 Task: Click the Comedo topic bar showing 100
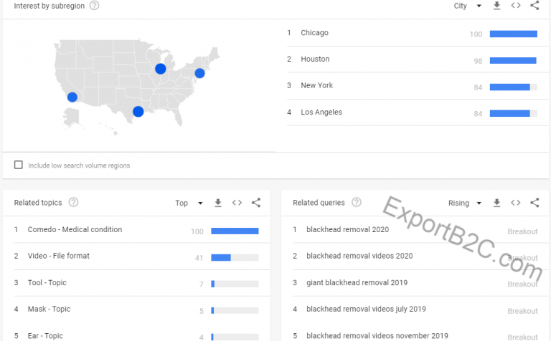point(235,231)
